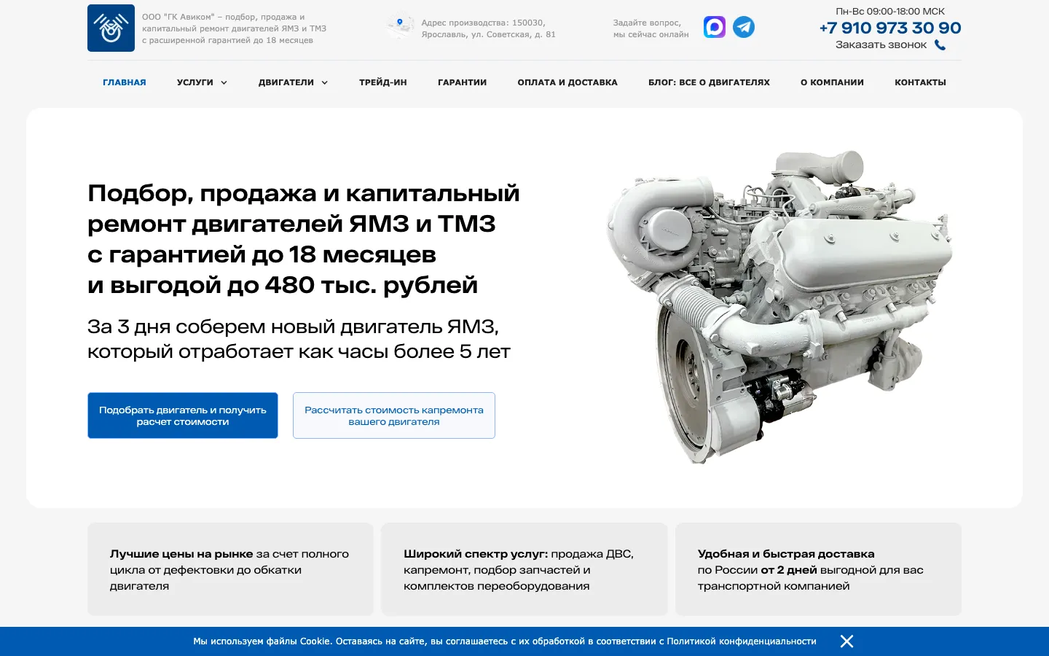Open the Контакты menu item
The width and height of the screenshot is (1049, 656).
[920, 82]
